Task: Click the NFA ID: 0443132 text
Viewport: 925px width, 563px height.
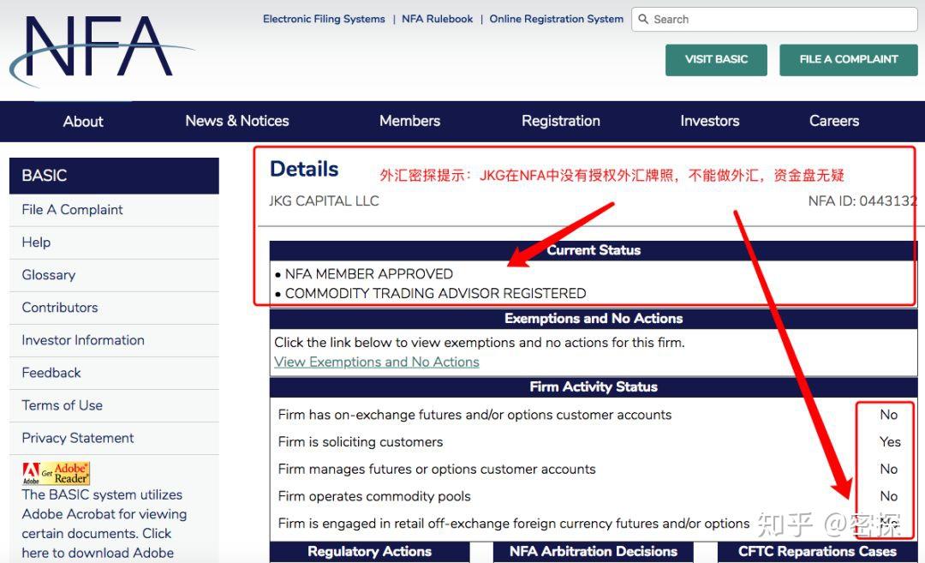Action: pyautogui.click(x=862, y=201)
